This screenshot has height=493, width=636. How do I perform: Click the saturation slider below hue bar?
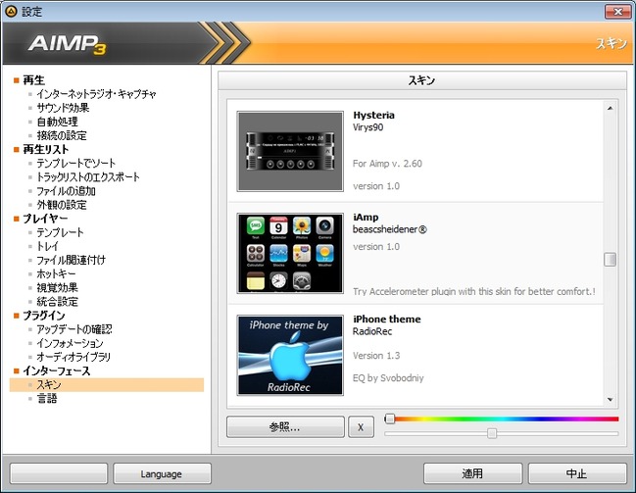502,434
